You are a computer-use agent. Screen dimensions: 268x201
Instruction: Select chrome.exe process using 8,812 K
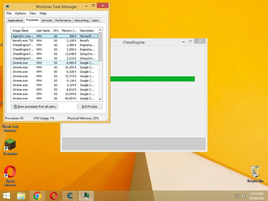coord(54,90)
